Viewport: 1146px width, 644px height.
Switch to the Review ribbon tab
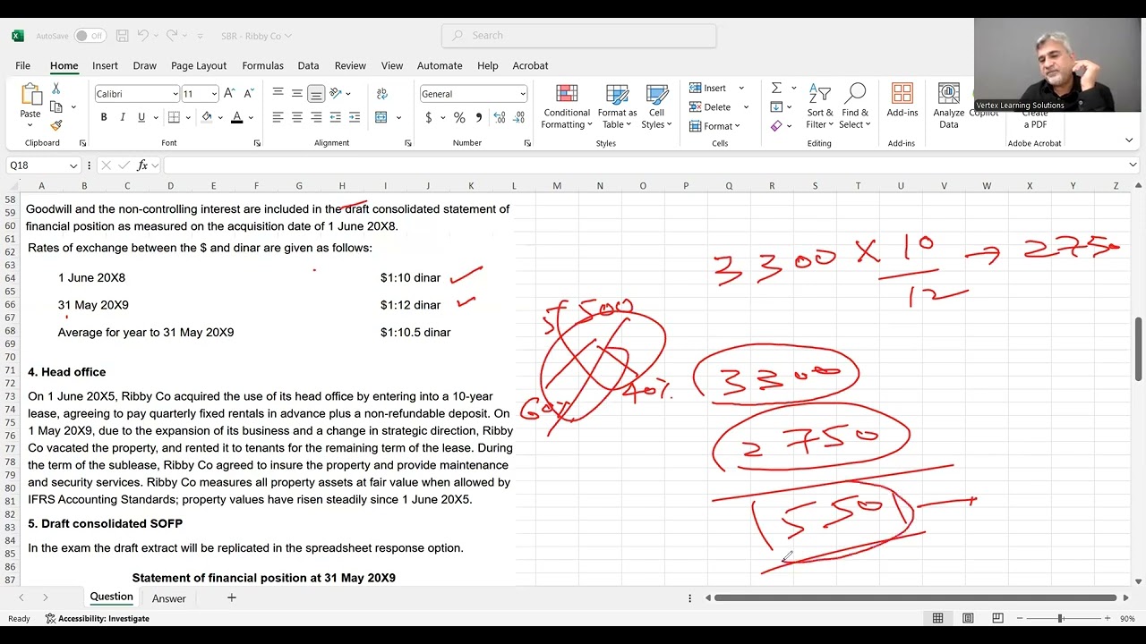click(350, 65)
